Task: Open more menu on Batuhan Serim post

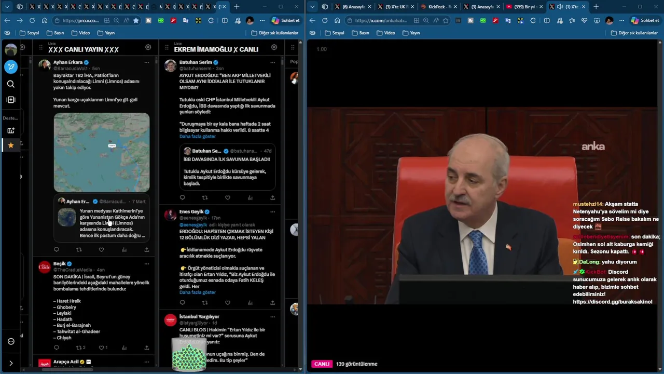Action: coord(272,62)
